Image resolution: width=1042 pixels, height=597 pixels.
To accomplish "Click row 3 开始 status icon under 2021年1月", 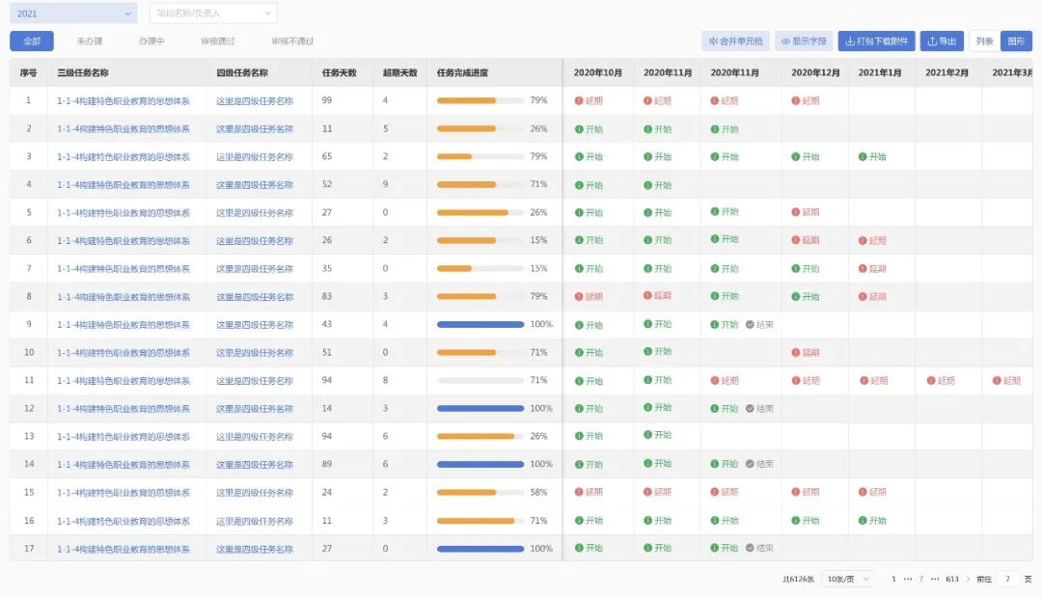I will click(x=863, y=156).
